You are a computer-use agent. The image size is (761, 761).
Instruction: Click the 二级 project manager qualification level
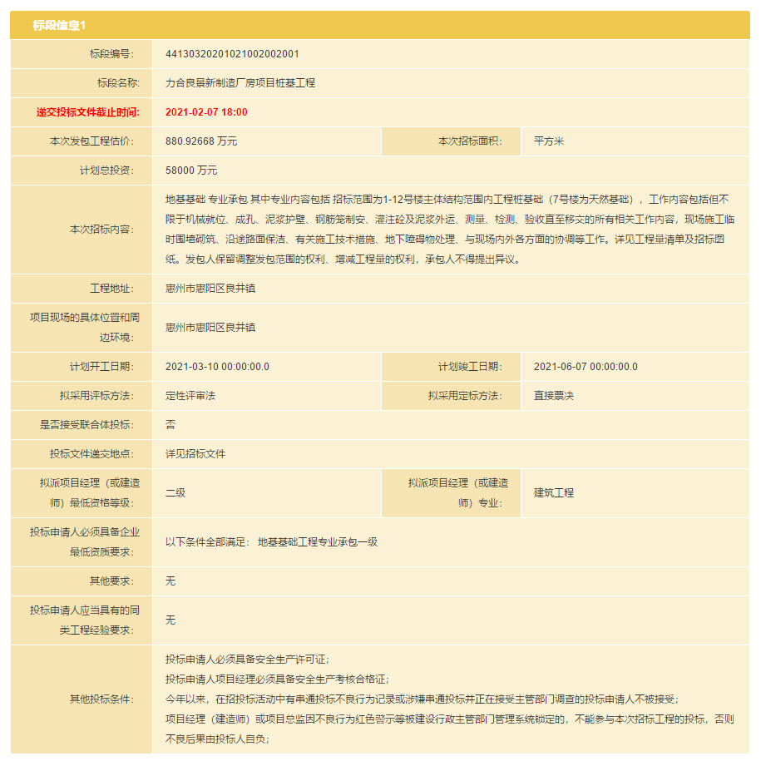[175, 492]
